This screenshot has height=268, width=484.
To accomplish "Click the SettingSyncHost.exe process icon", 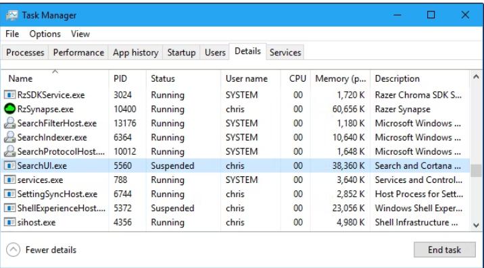I will click(9, 194).
